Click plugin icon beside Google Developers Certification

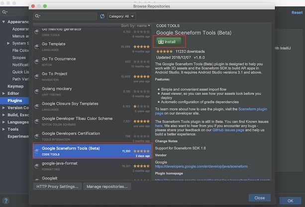(37, 136)
